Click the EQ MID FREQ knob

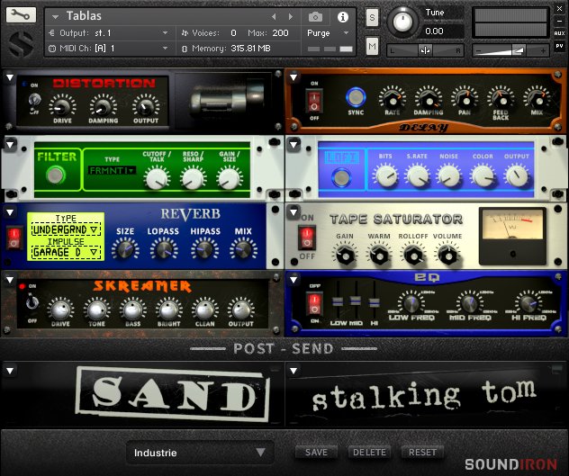click(469, 302)
